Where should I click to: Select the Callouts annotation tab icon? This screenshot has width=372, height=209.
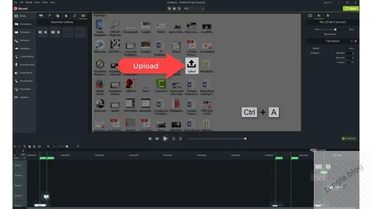[x=41, y=16]
